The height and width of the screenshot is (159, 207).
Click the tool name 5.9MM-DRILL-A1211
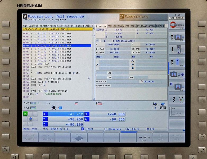(x=124, y=41)
